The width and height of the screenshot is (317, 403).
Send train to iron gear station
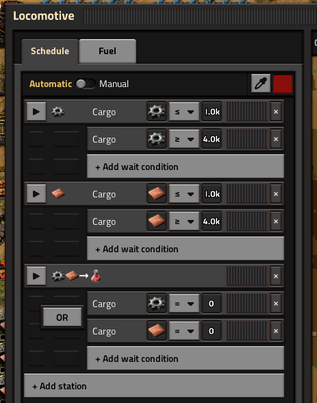[x=36, y=112]
